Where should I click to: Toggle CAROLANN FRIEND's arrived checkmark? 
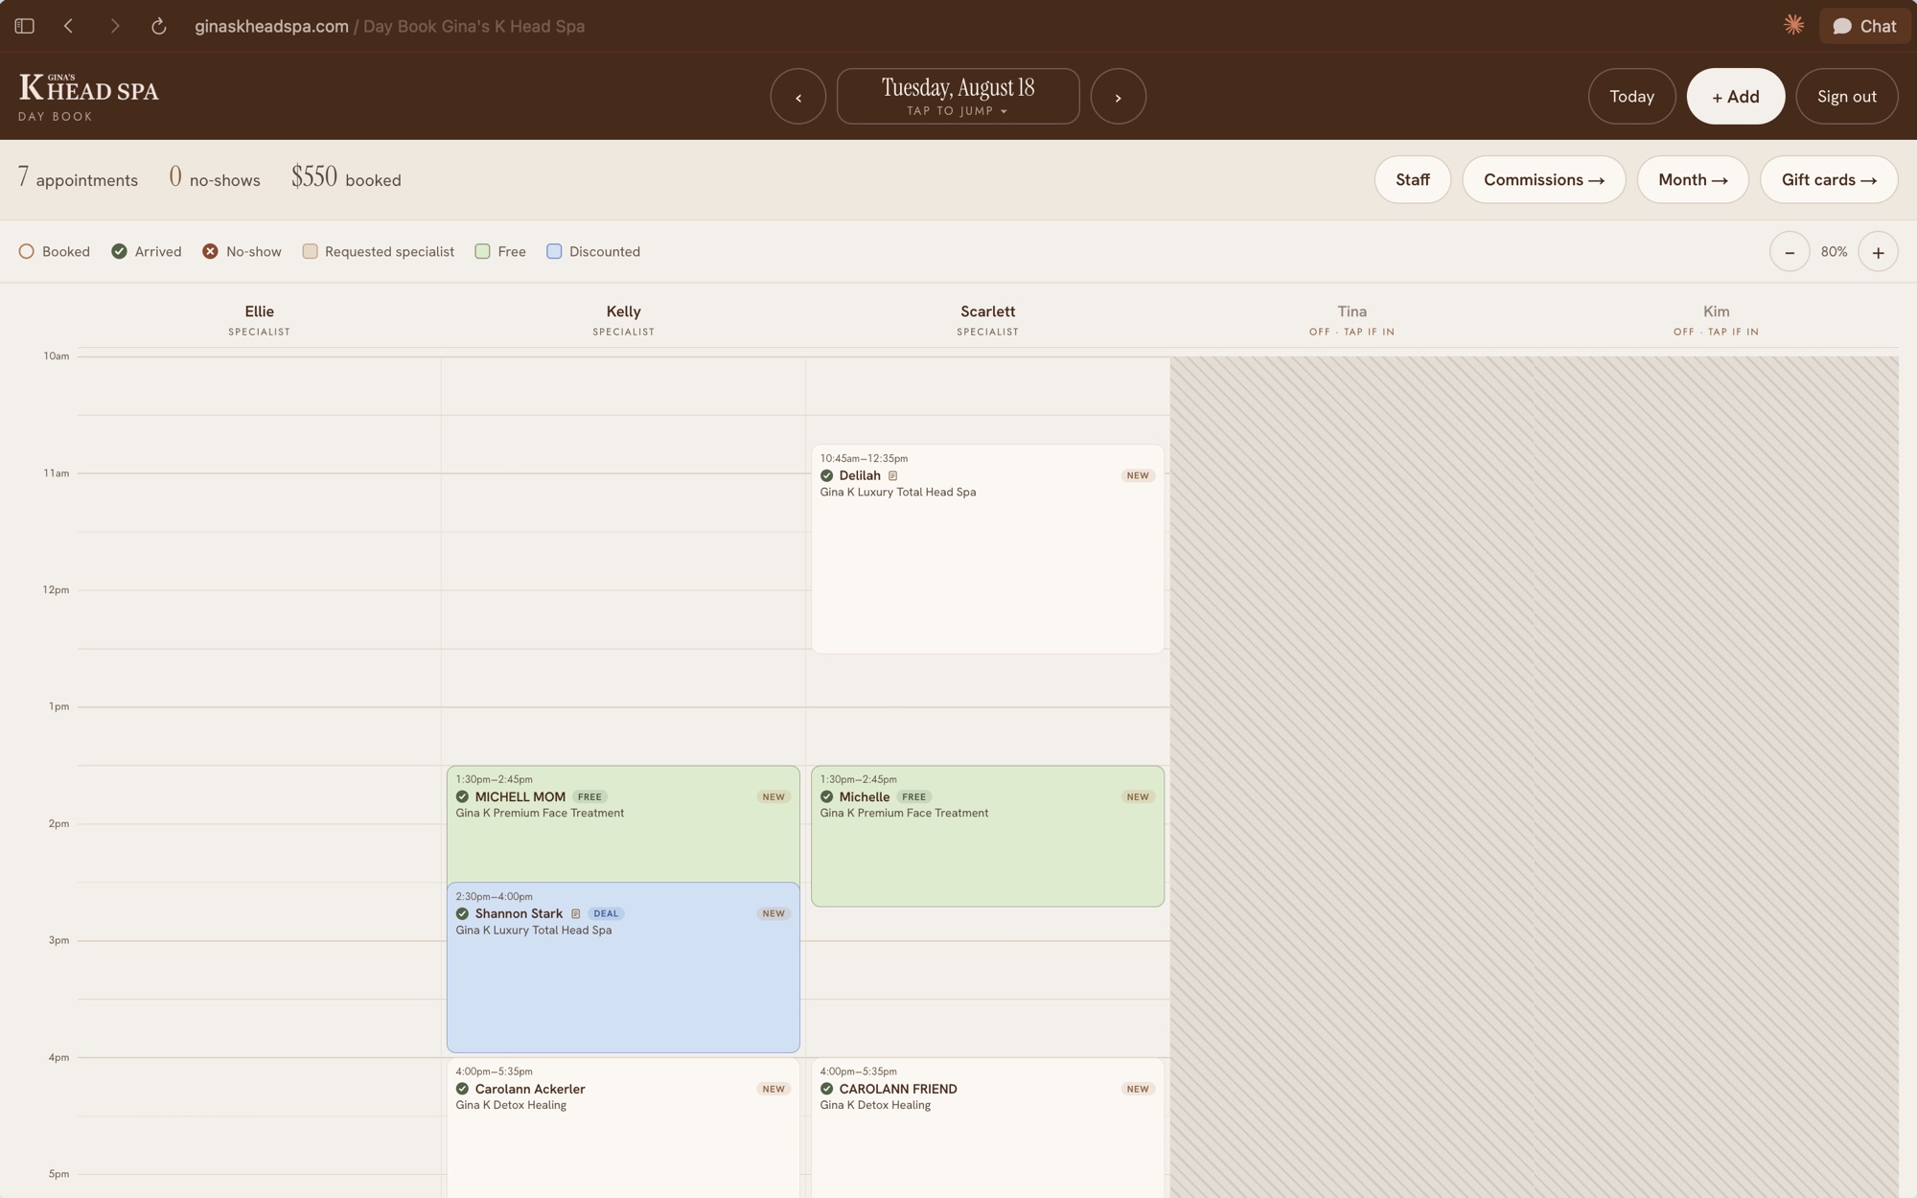pyautogui.click(x=826, y=1089)
